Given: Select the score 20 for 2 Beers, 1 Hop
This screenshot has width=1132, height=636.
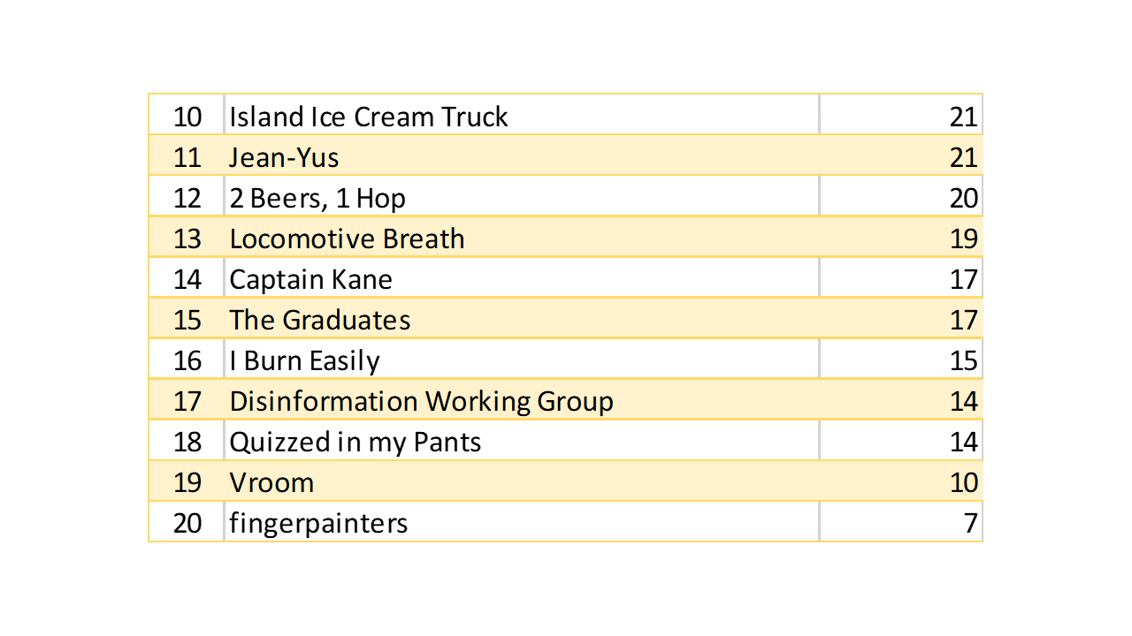Looking at the screenshot, I should (963, 198).
